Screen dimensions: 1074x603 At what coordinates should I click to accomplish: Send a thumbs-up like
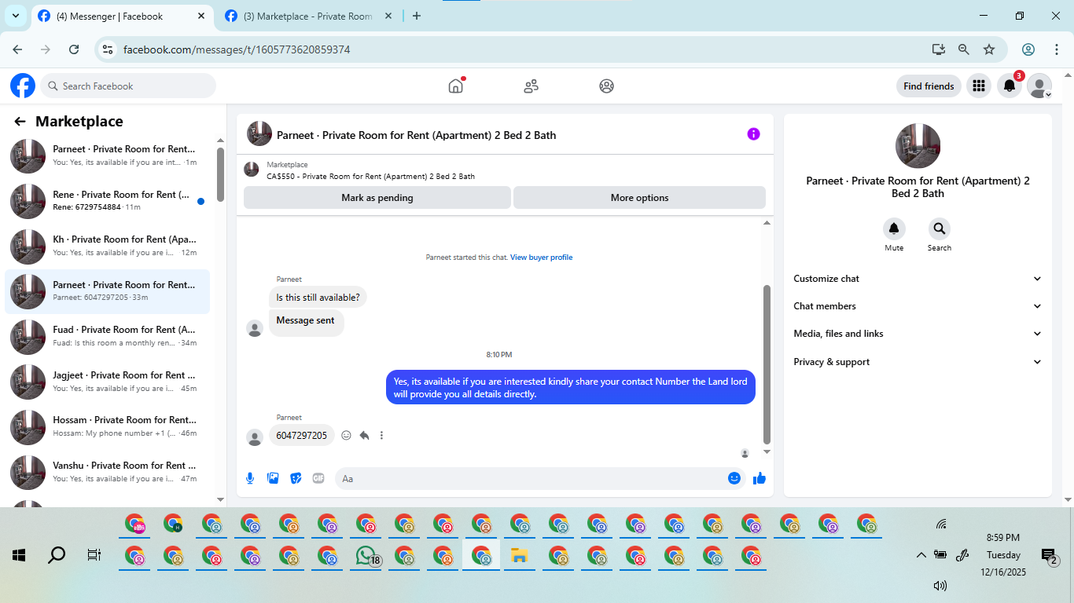point(760,477)
